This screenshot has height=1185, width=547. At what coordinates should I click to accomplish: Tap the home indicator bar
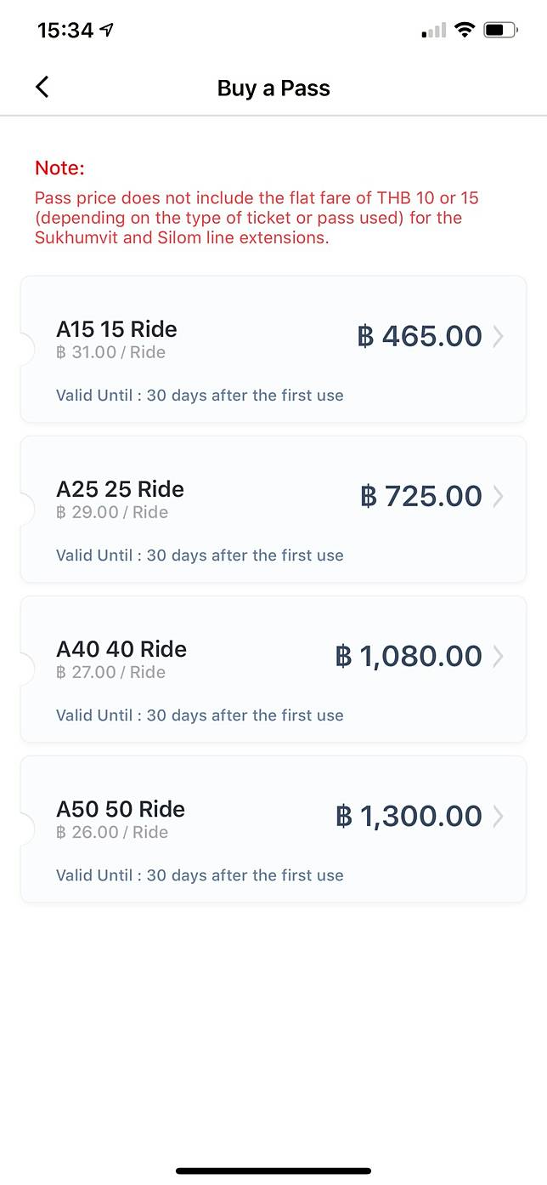click(273, 1171)
